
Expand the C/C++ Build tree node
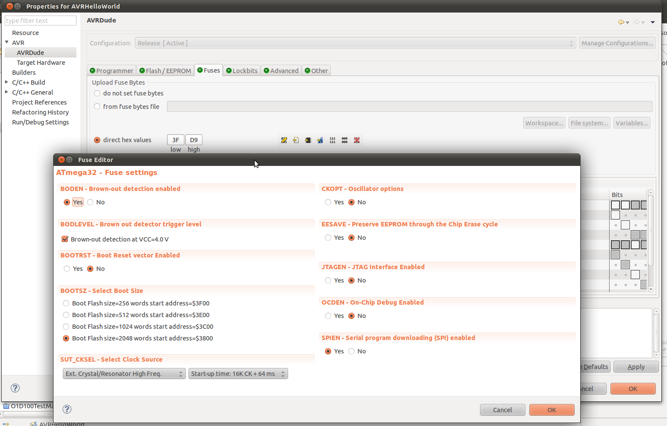point(7,82)
